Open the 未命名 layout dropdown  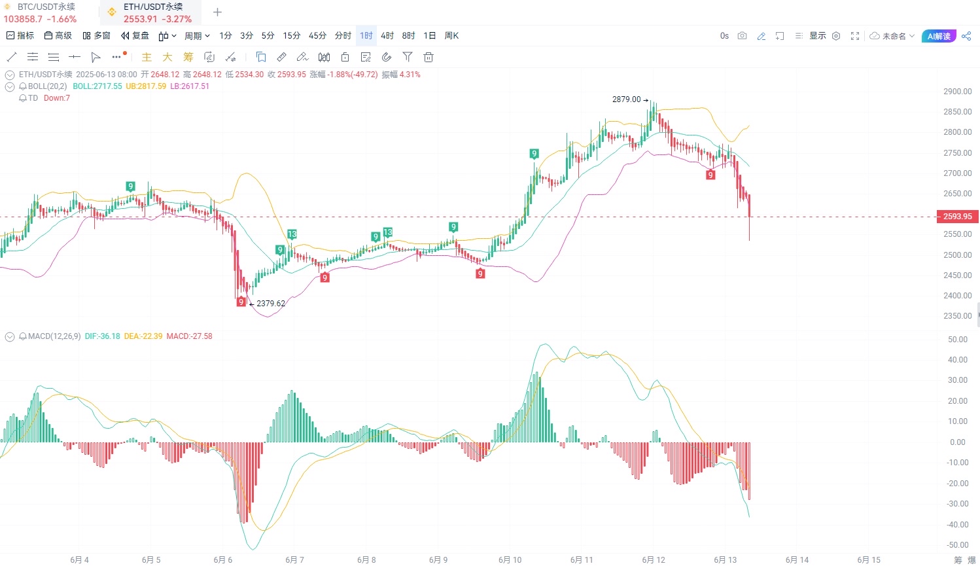pyautogui.click(x=892, y=36)
